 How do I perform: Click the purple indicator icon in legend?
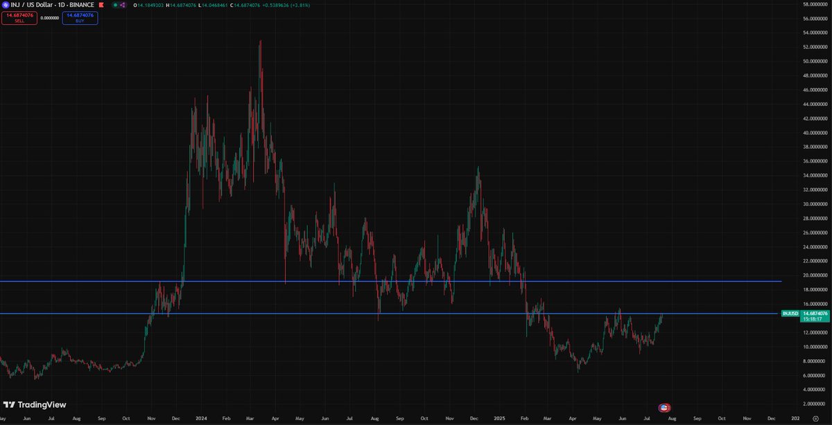[123, 5]
